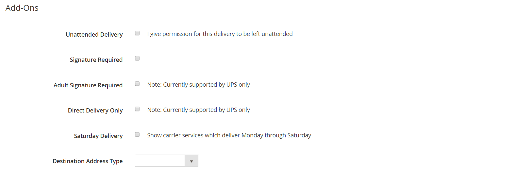This screenshot has width=516, height=174.
Task: Check the Adult Signature Required box
Action: (137, 84)
